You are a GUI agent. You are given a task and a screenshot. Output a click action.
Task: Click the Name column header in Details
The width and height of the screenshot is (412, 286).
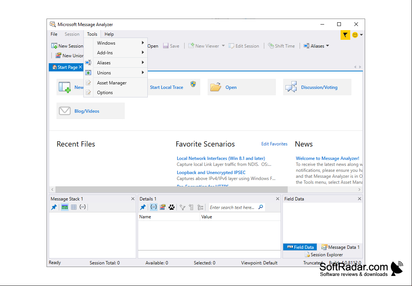coord(169,217)
